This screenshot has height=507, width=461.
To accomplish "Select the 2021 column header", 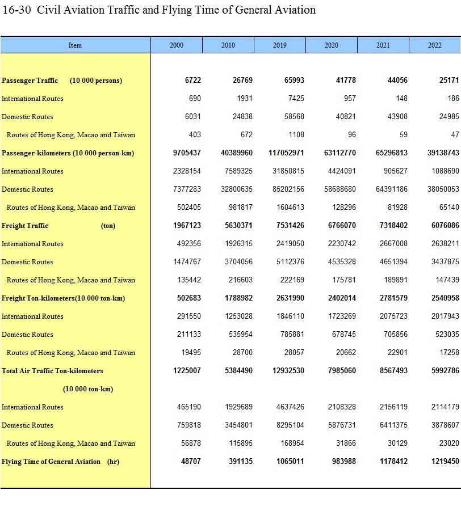I will pyautogui.click(x=383, y=45).
